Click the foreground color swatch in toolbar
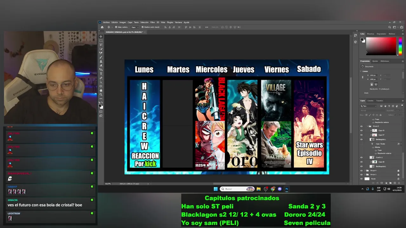This screenshot has width=406, height=228. pyautogui.click(x=100, y=106)
